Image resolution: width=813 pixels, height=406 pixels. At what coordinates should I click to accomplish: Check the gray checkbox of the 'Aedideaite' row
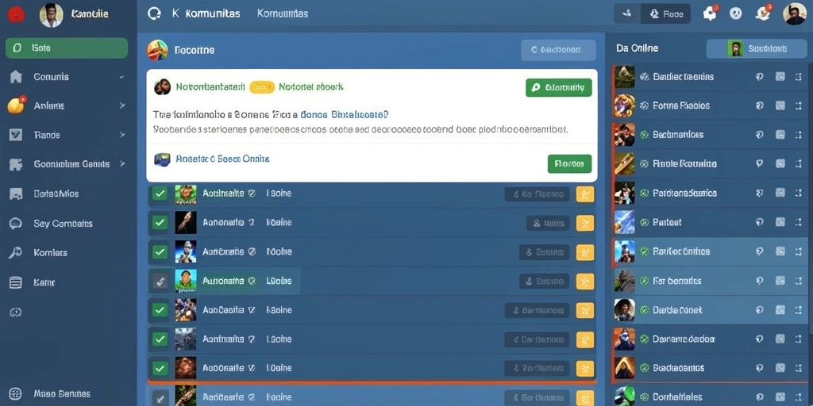160,398
